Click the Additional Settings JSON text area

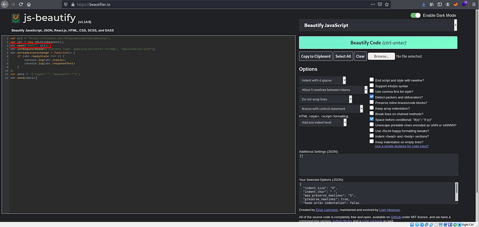(378, 164)
